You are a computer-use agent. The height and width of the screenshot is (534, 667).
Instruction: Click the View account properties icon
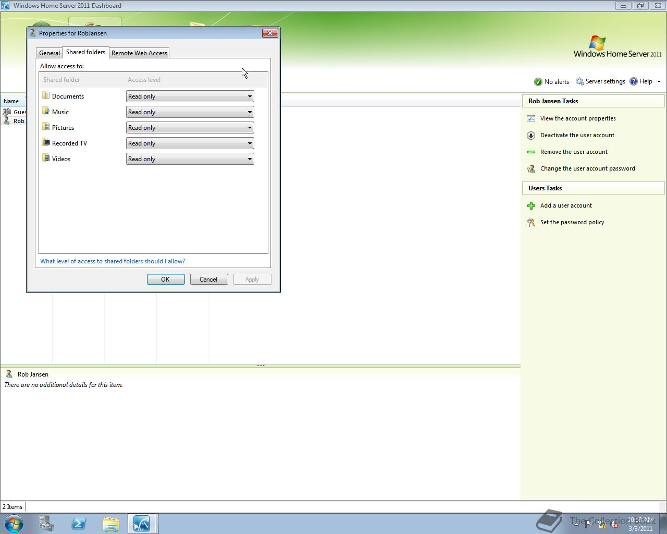531,118
